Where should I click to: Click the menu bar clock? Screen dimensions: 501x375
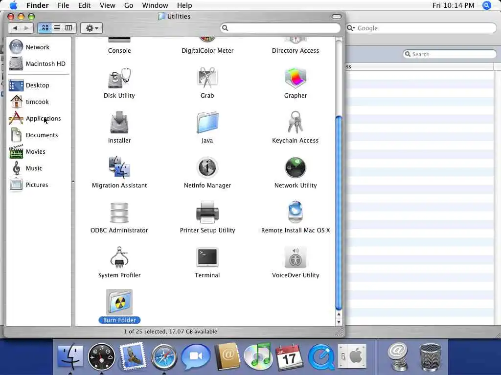tap(453, 5)
